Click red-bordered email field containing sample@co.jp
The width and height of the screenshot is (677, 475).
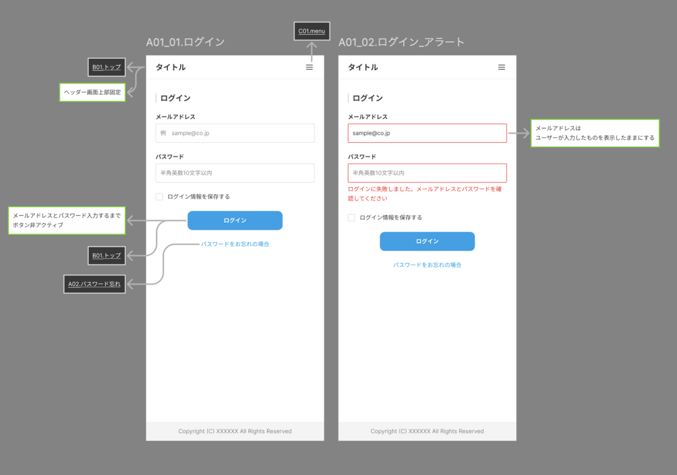(x=427, y=133)
